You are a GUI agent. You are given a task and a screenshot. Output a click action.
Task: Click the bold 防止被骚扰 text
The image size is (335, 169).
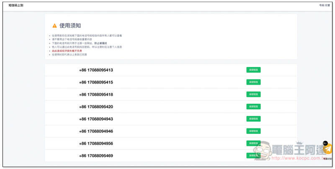(x=100, y=43)
